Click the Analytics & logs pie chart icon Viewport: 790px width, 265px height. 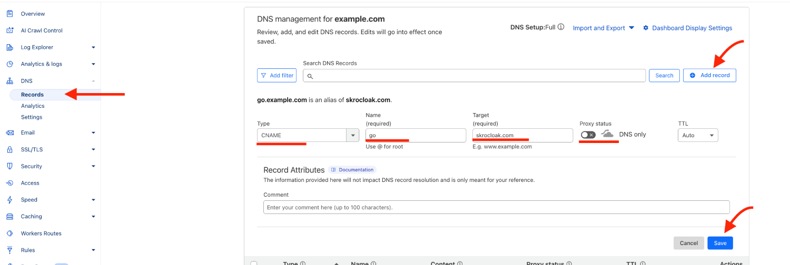[9, 64]
